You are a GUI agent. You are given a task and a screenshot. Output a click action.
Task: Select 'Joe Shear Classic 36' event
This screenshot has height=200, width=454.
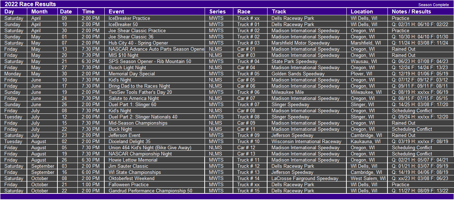point(131,37)
